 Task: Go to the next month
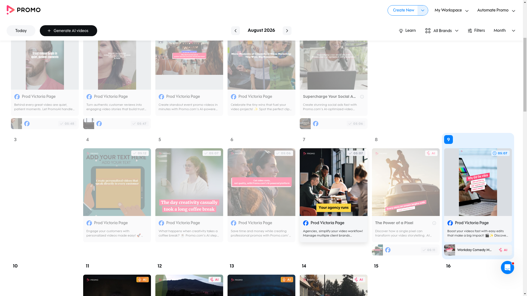coord(287,31)
